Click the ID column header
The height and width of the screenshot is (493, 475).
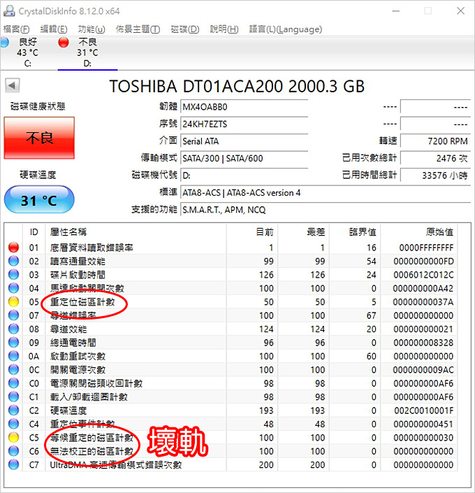[x=34, y=232]
